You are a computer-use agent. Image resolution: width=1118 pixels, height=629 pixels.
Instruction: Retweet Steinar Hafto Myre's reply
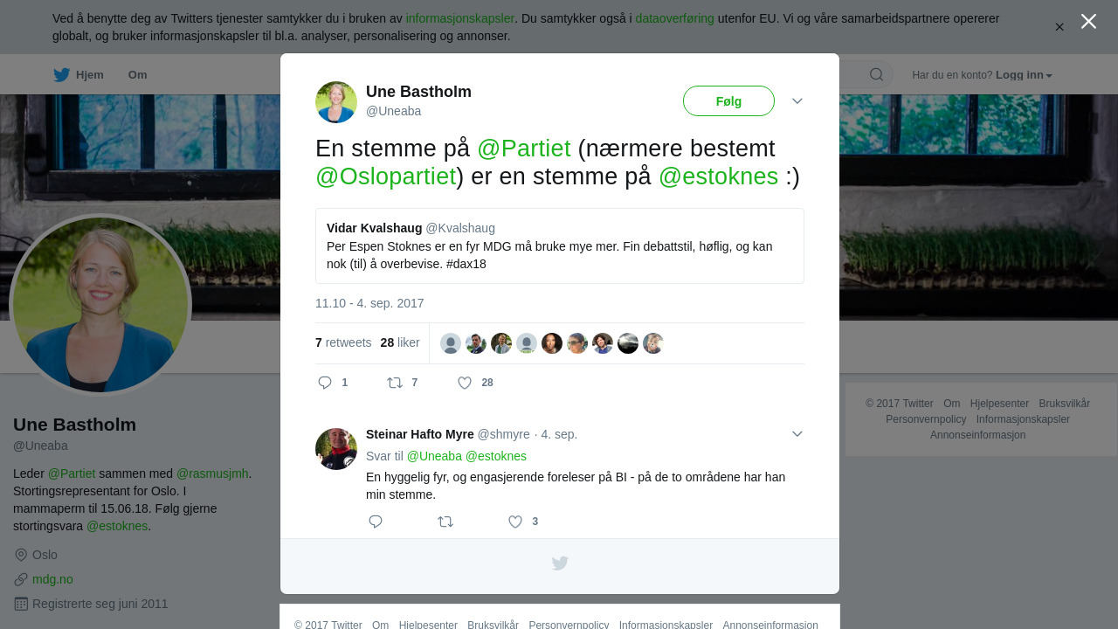[445, 522]
